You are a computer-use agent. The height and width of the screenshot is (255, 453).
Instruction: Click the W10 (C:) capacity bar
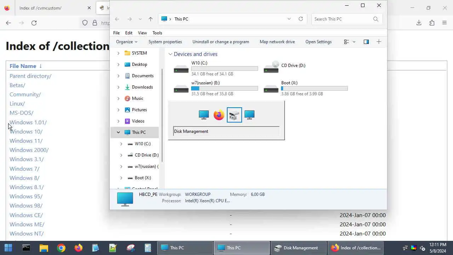pyautogui.click(x=224, y=69)
